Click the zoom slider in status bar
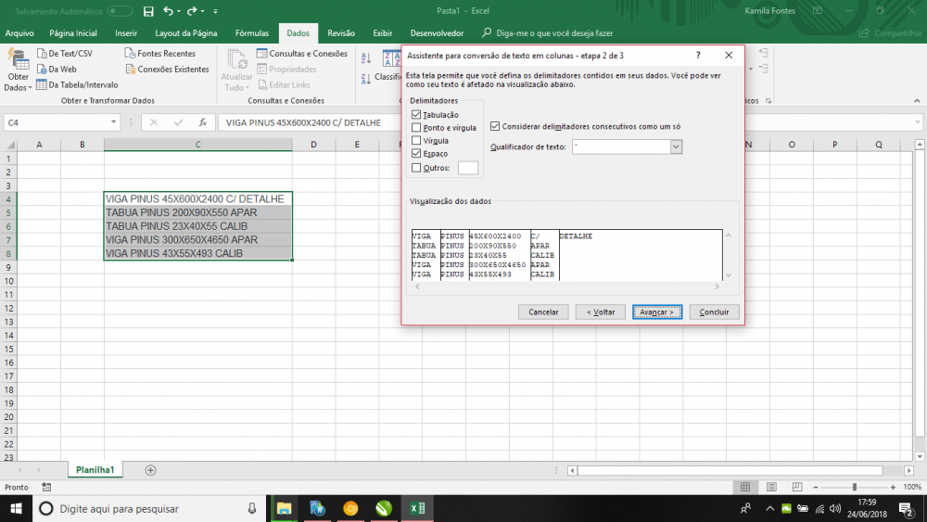This screenshot has height=522, width=927. pyautogui.click(x=854, y=487)
